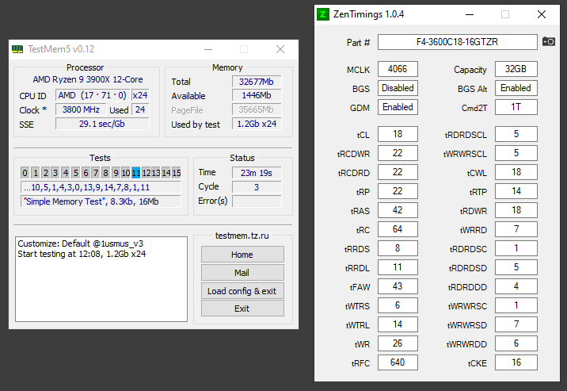Screen dimensions: 567x391
Task: Minimize the ZenTimings window
Action: pos(470,14)
